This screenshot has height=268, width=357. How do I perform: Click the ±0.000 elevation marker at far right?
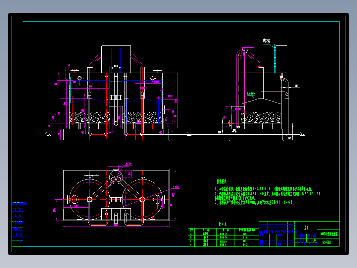point(302,135)
